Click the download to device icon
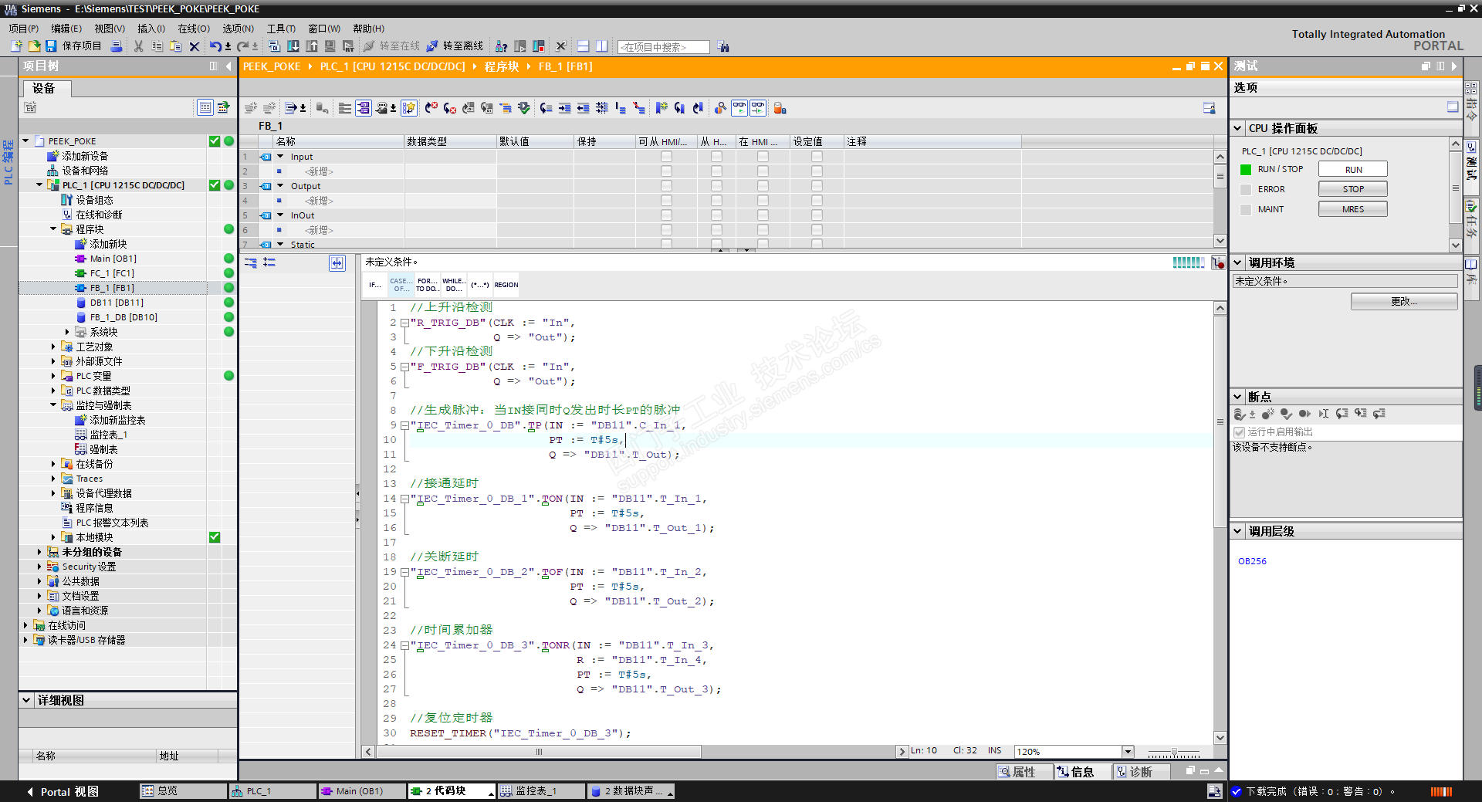 pyautogui.click(x=293, y=46)
